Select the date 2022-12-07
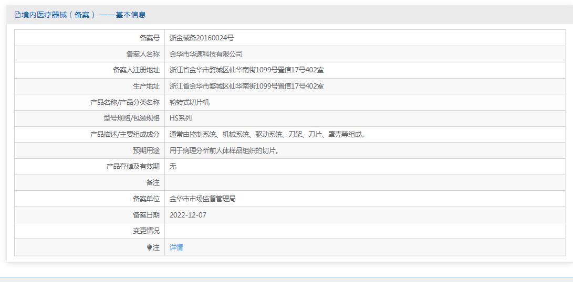This screenshot has height=282, width=573. [188, 215]
